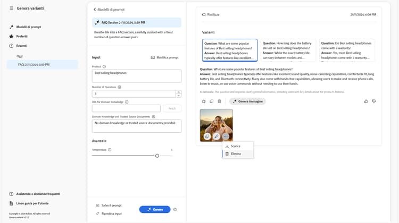
Task: Mark the variant as favorite with the star icon
Action: (x=204, y=101)
